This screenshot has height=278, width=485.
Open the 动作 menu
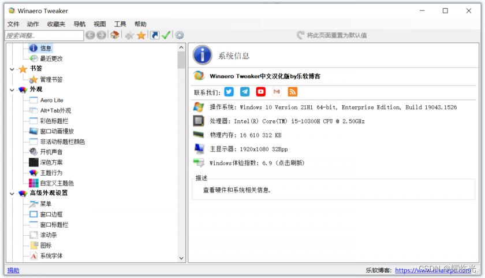[33, 24]
